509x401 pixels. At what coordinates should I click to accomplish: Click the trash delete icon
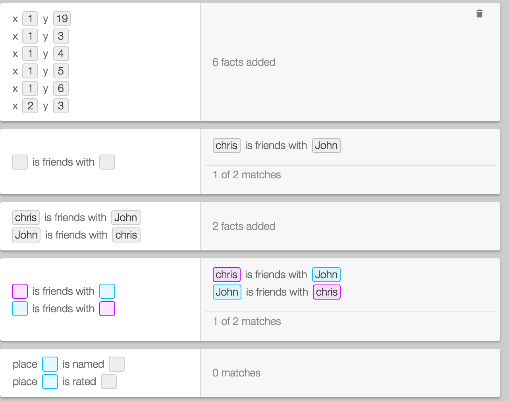[479, 14]
